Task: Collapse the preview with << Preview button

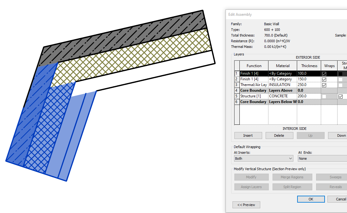Action: (246, 205)
